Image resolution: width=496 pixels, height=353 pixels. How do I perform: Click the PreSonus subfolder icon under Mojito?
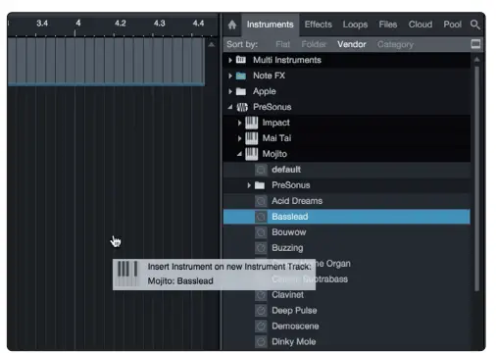[x=260, y=185]
